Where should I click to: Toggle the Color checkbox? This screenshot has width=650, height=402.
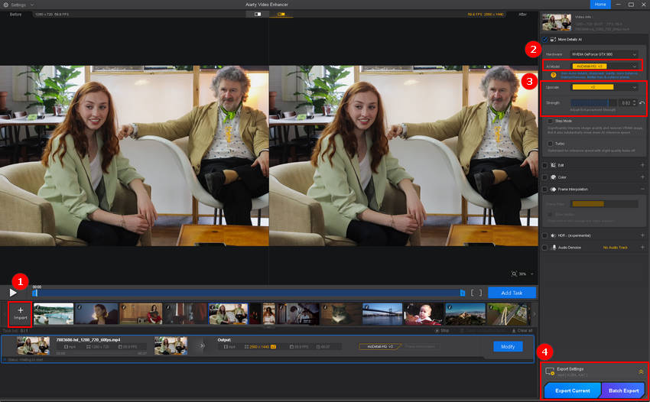(x=544, y=177)
